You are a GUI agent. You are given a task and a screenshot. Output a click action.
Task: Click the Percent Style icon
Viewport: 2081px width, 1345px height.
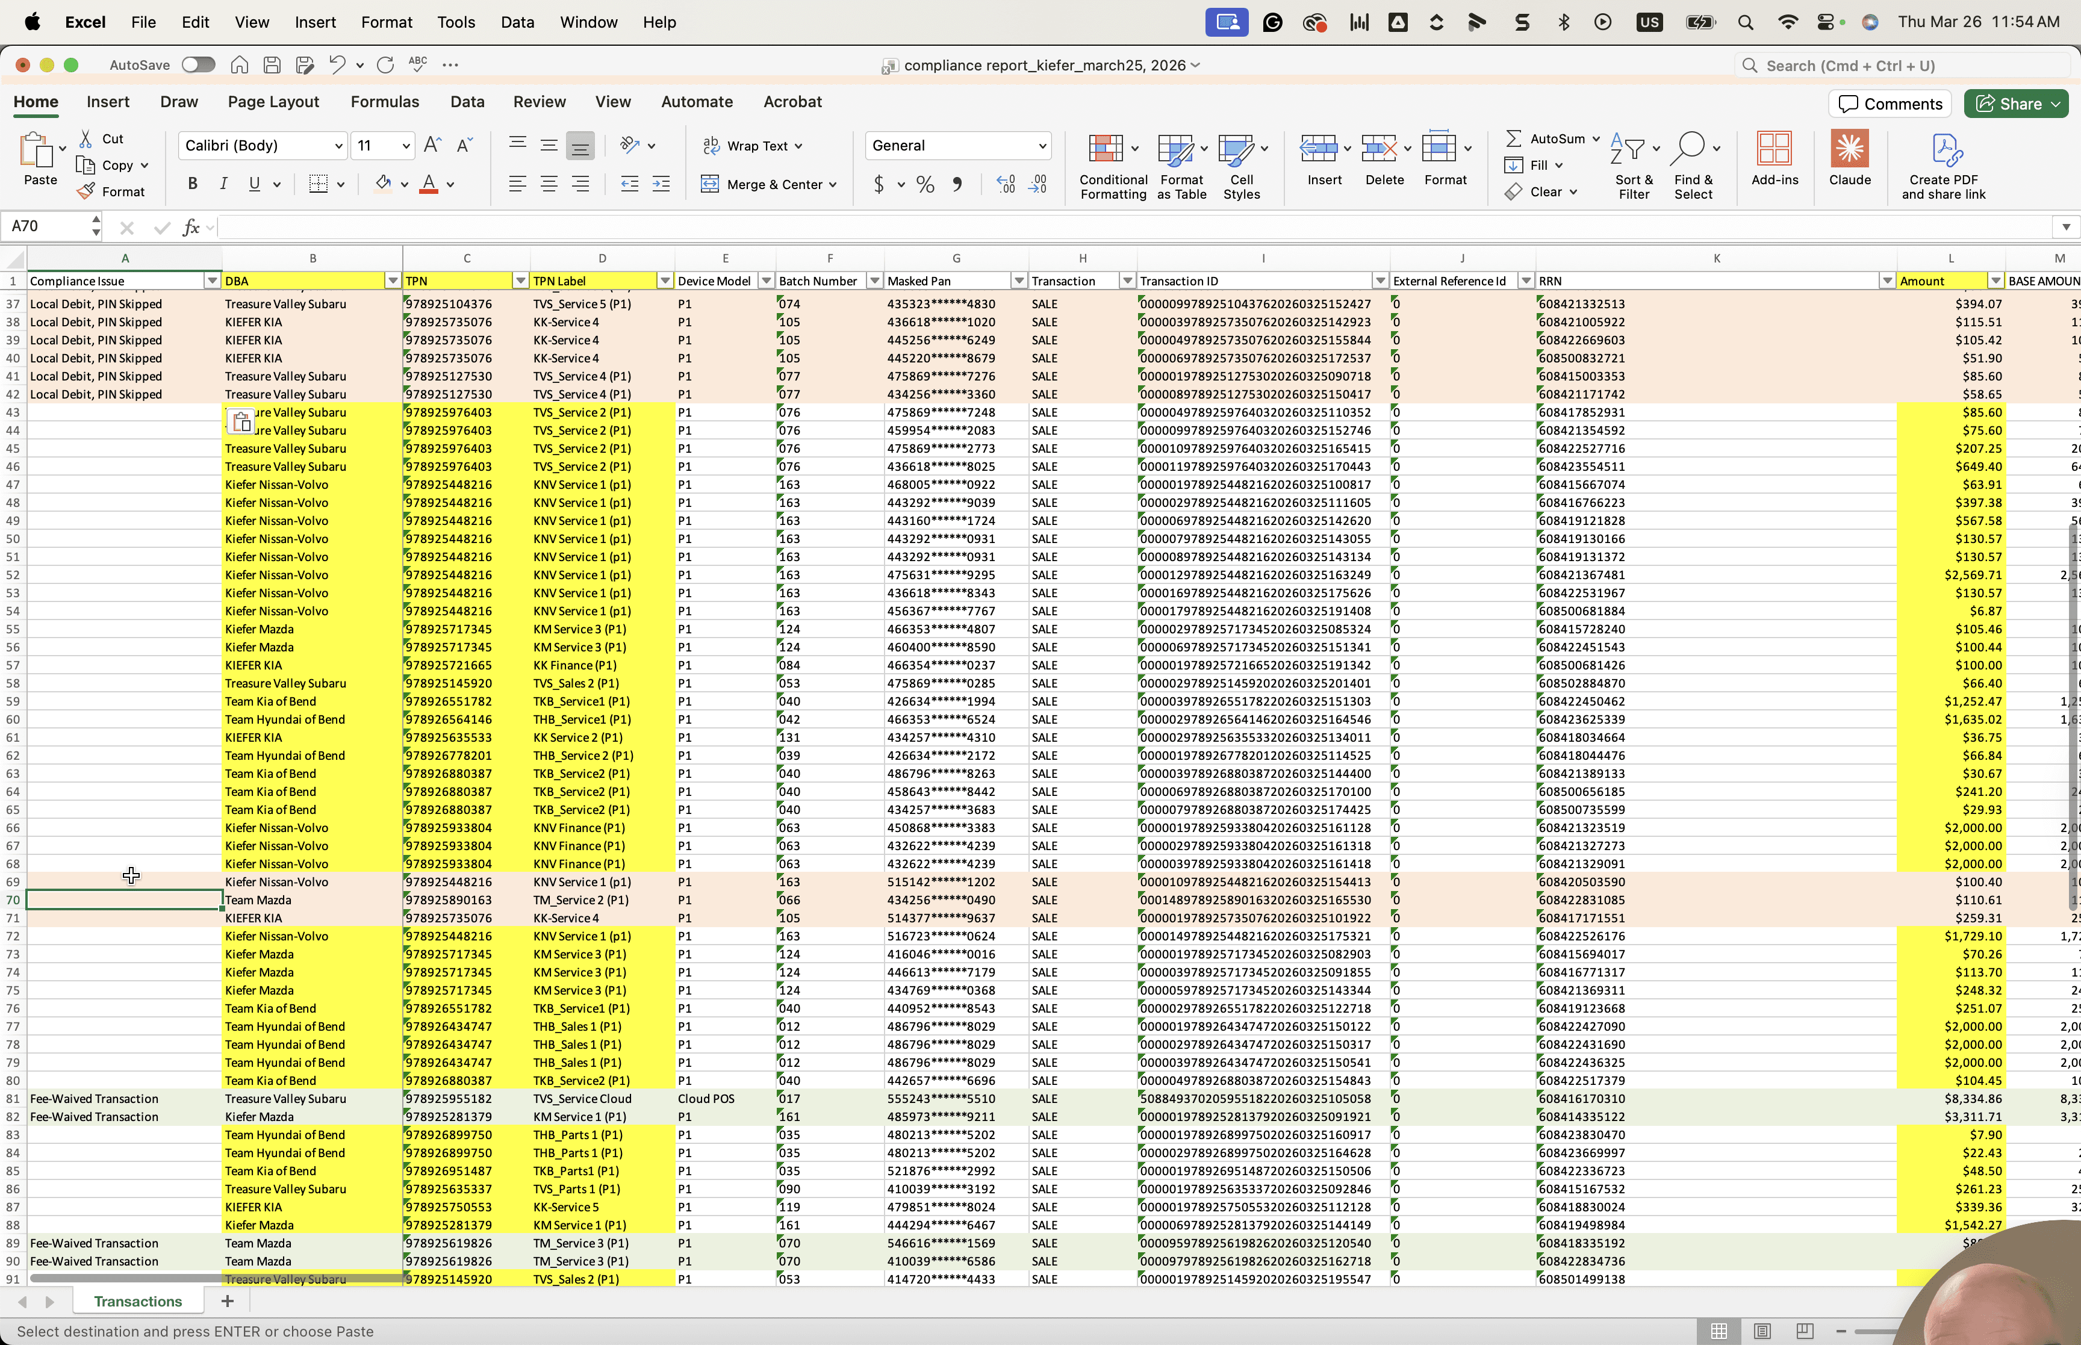pyautogui.click(x=925, y=184)
